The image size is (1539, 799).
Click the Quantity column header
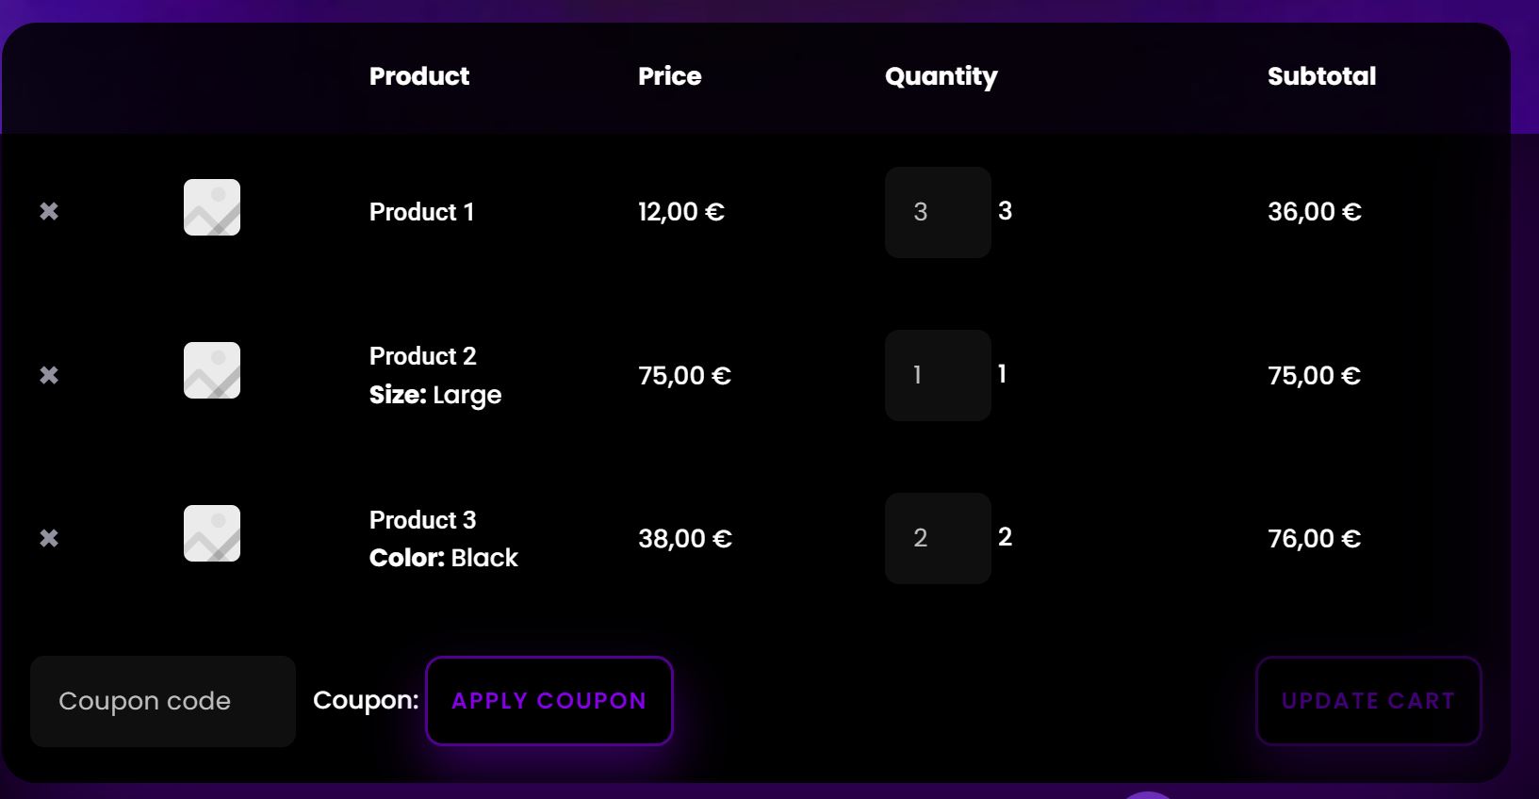coord(941,76)
